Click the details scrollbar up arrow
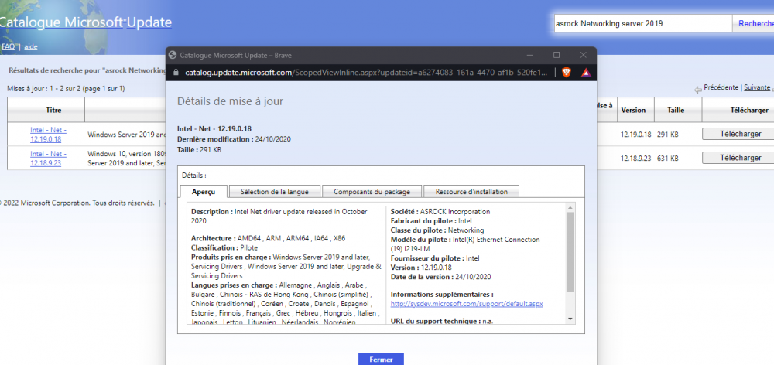 (x=570, y=207)
